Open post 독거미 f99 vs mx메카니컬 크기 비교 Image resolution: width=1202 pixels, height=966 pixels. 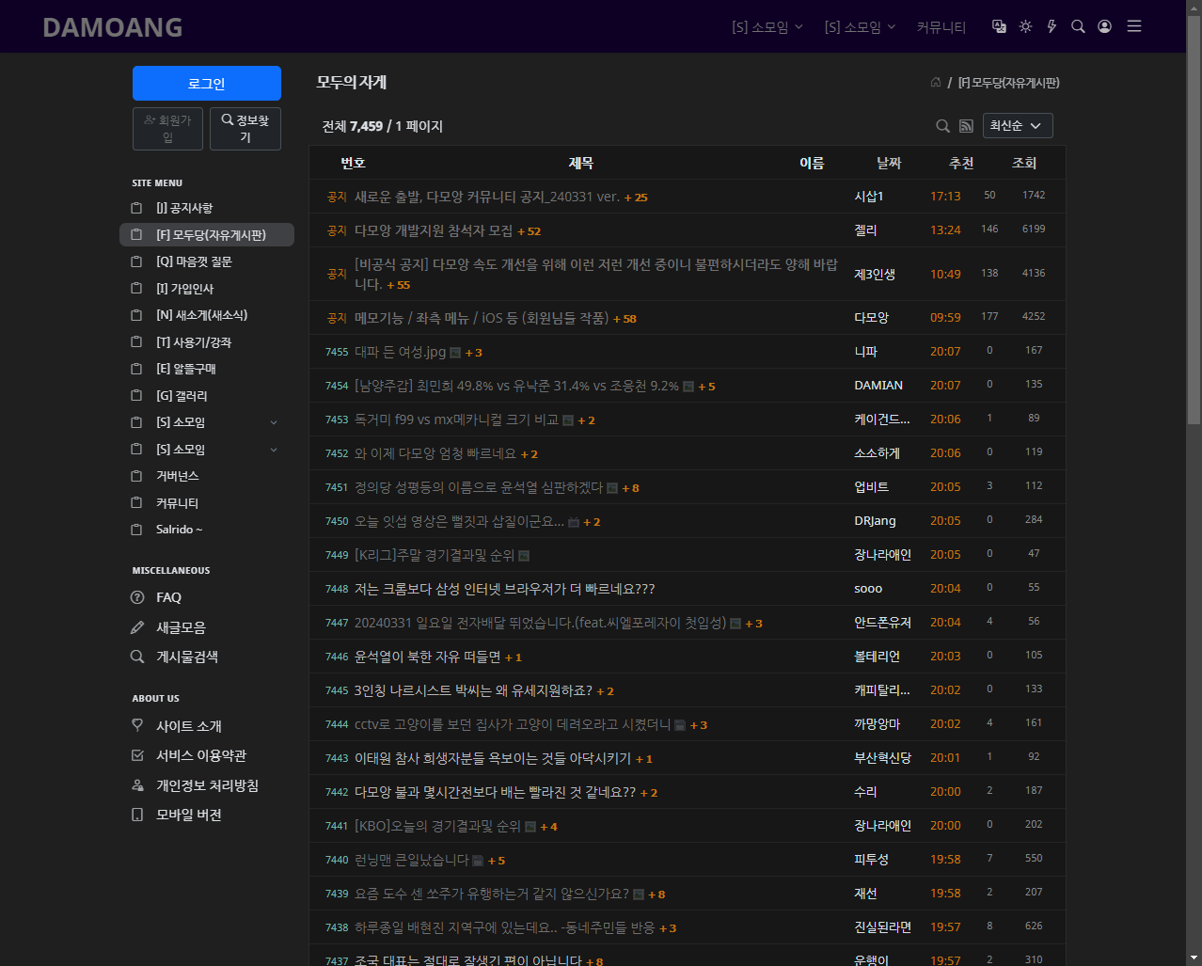456,420
